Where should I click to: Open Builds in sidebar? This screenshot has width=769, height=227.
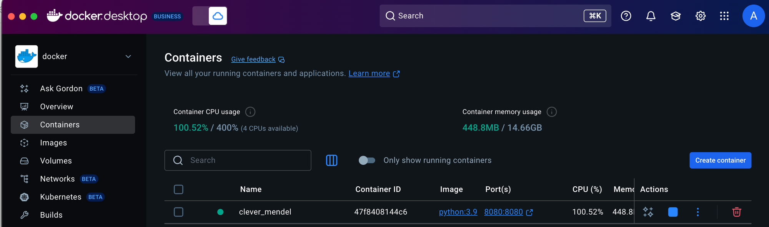[x=73, y=215]
